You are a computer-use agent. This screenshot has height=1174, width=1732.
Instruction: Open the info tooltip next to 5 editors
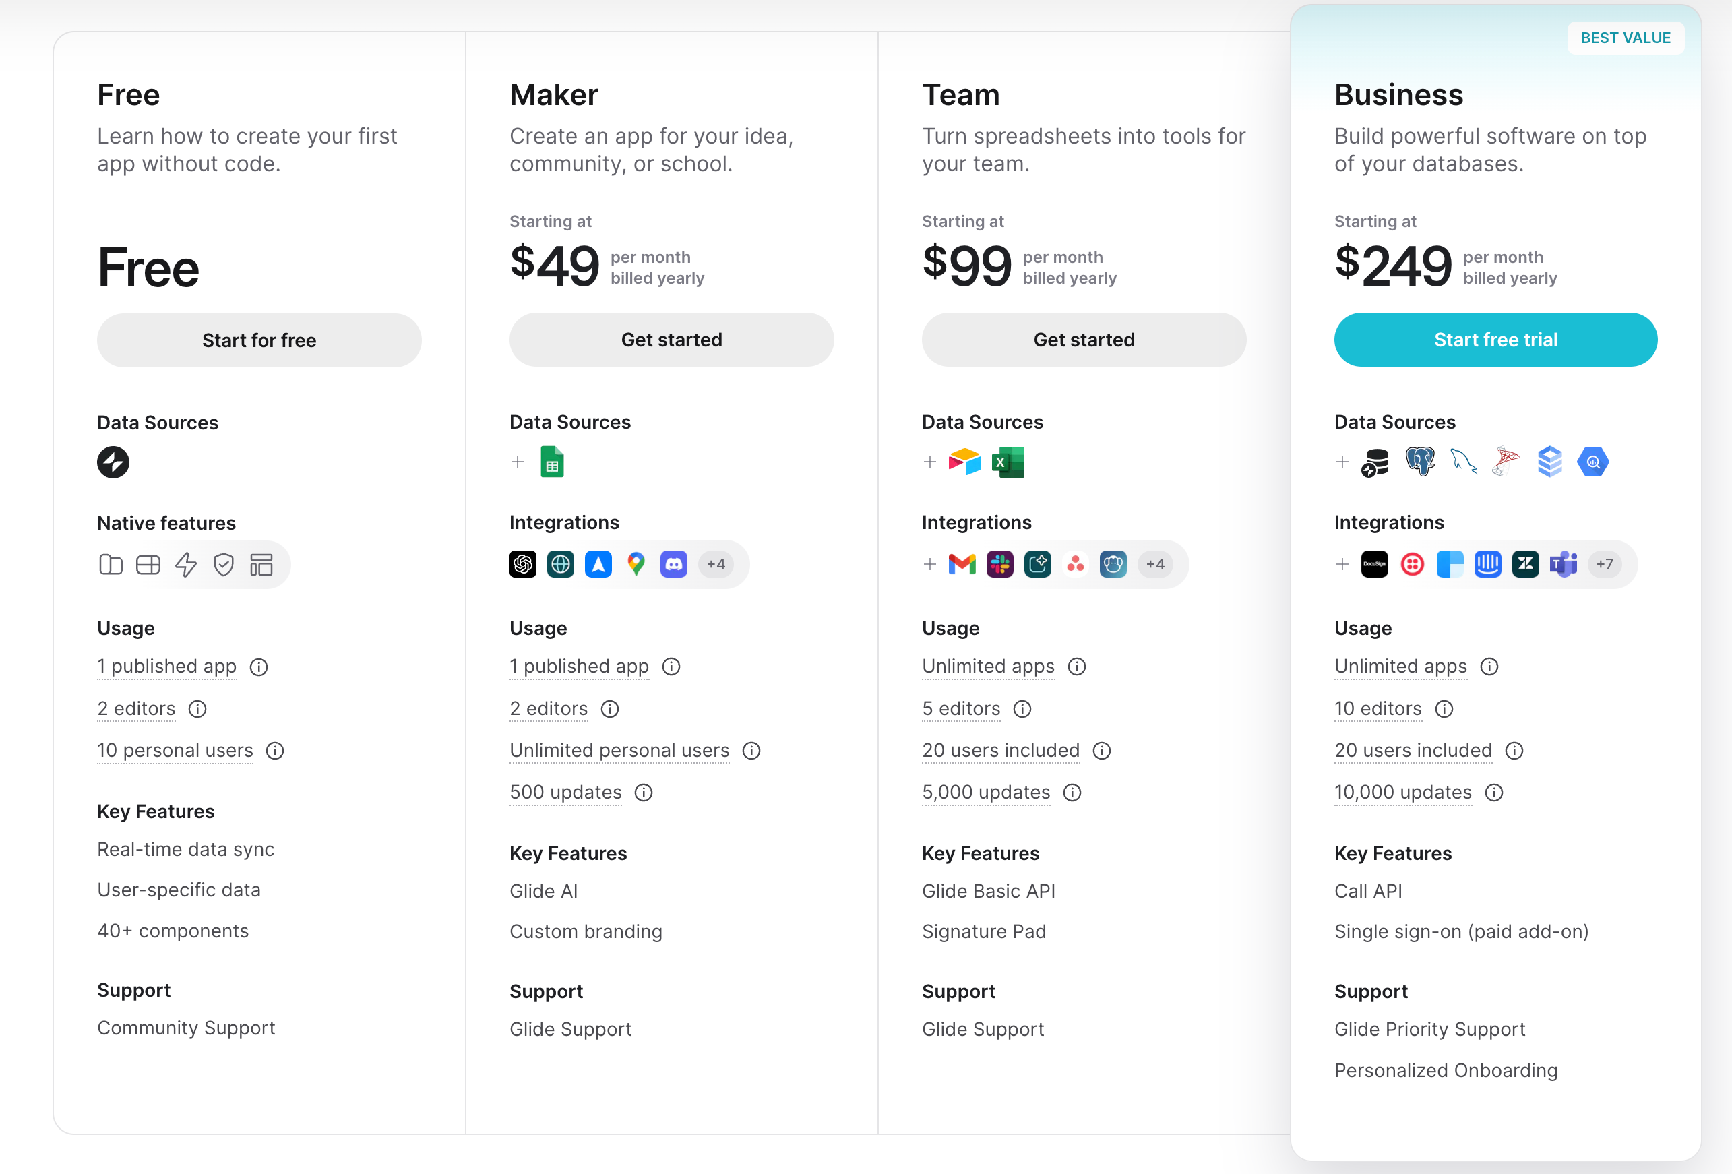click(1022, 709)
